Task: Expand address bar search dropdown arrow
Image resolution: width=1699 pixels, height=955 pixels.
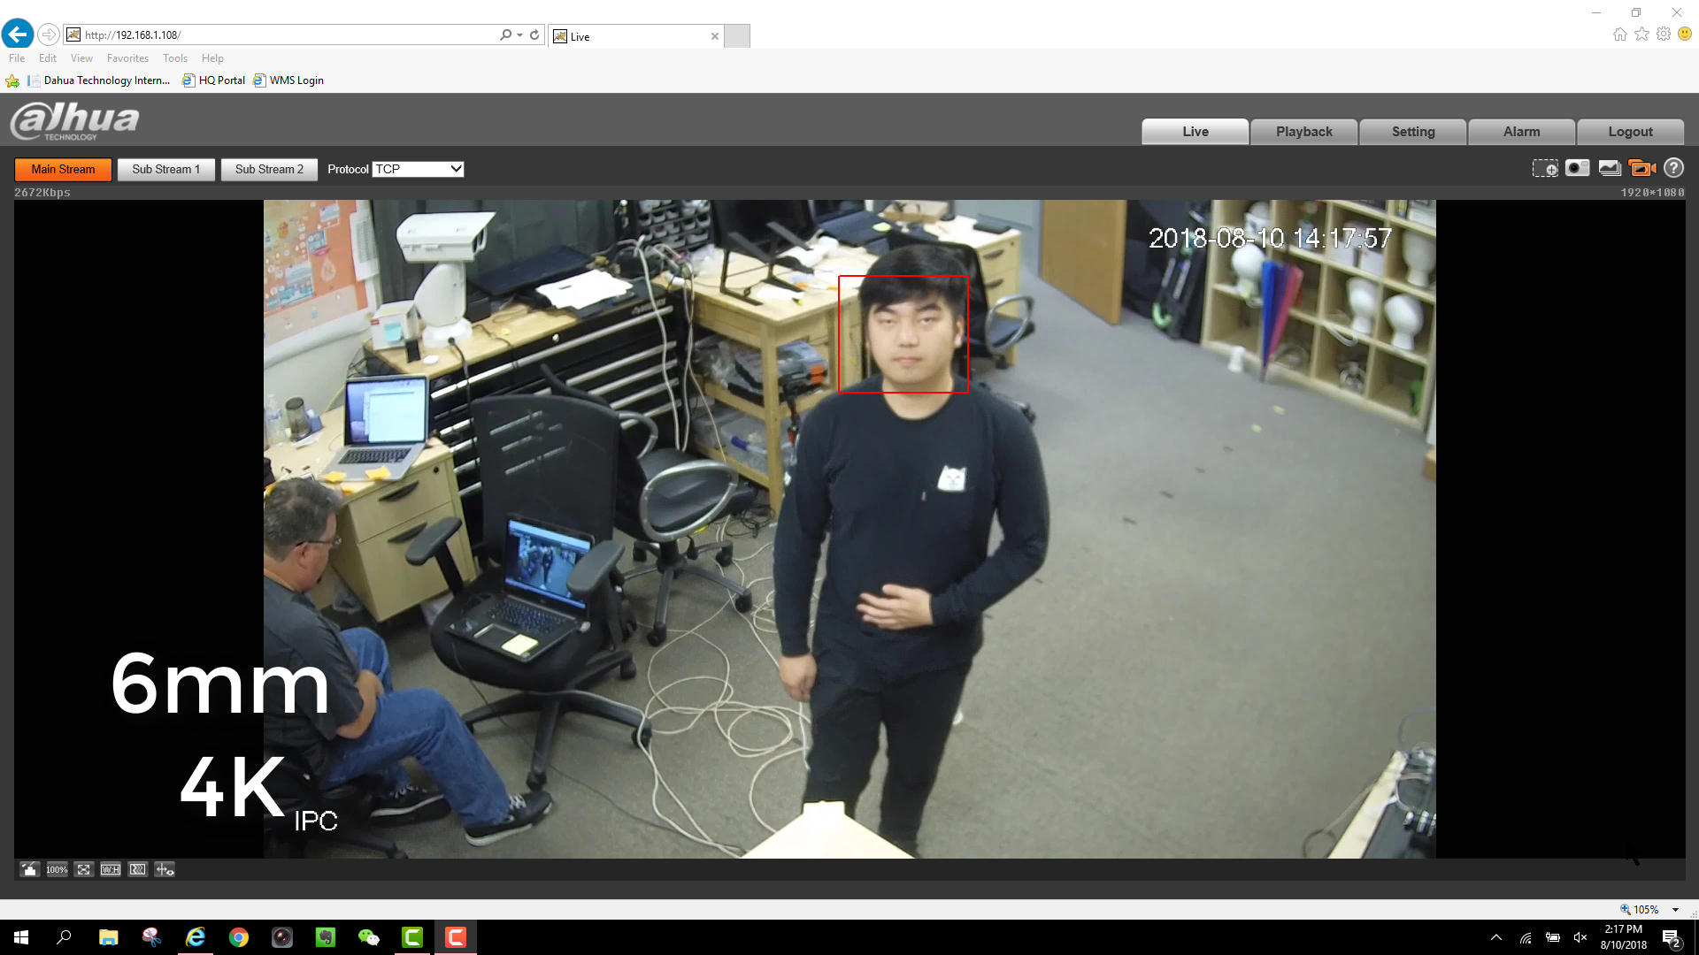Action: [519, 35]
